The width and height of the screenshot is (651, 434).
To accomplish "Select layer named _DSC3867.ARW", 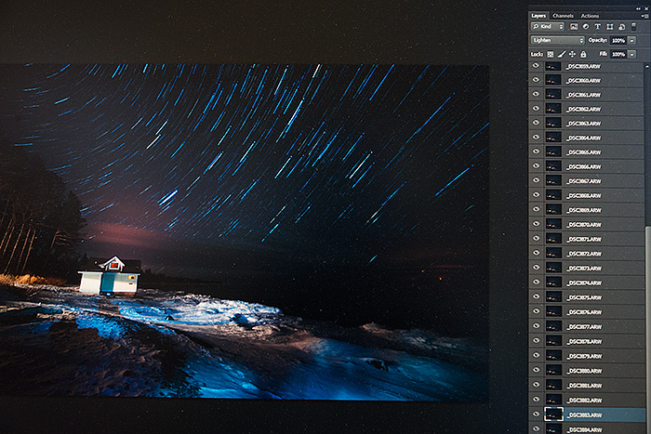I will click(x=584, y=181).
